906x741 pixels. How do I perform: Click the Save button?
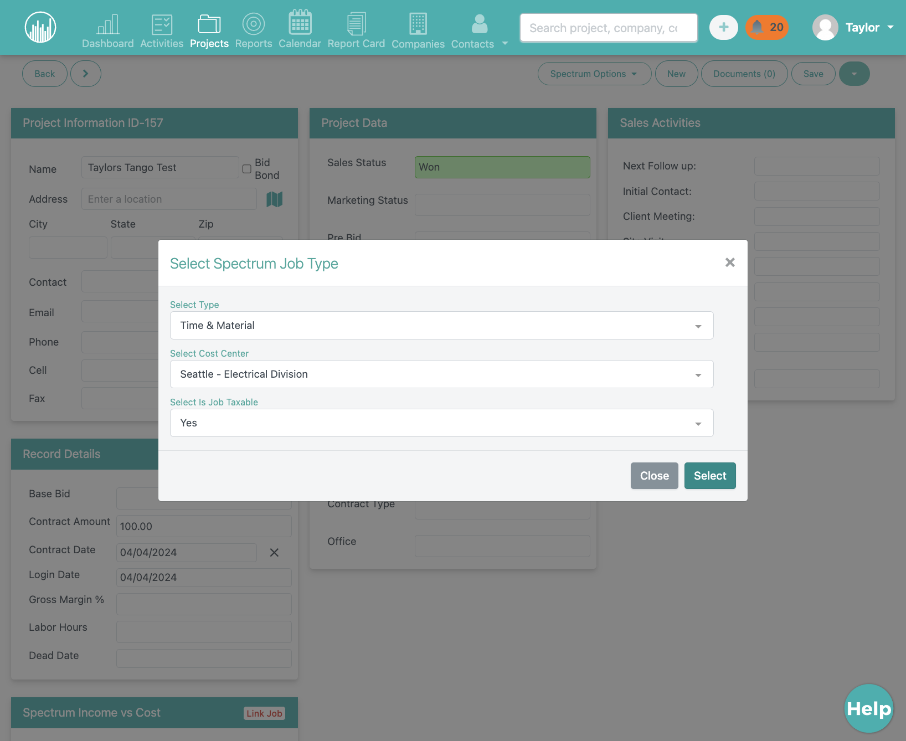tap(814, 74)
